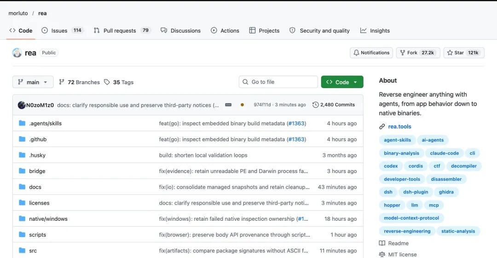Open the licenses folder name

(39, 203)
